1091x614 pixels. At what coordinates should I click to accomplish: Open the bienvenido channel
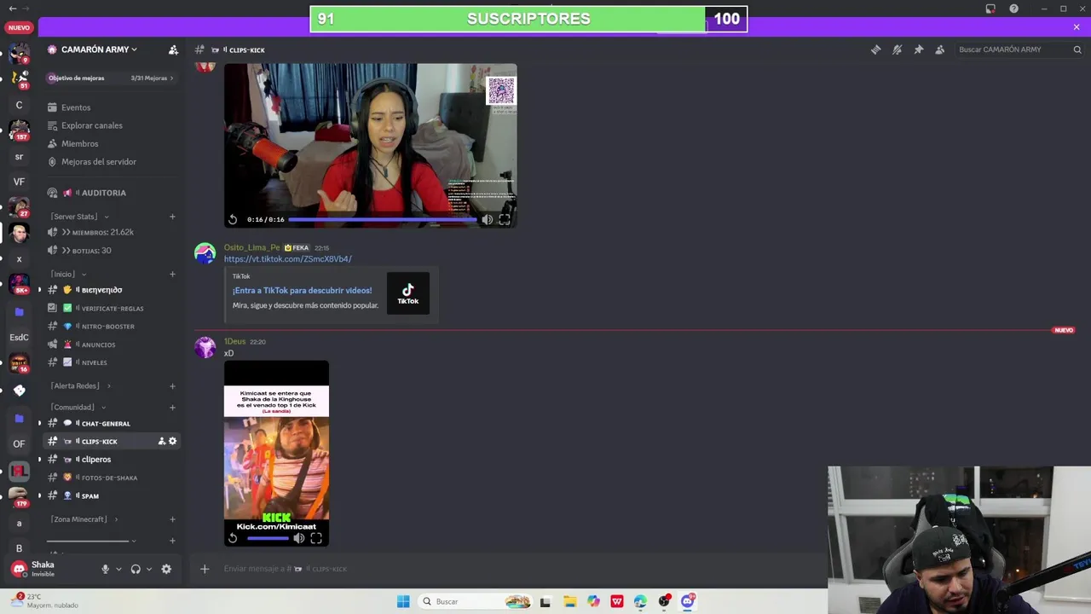point(101,290)
